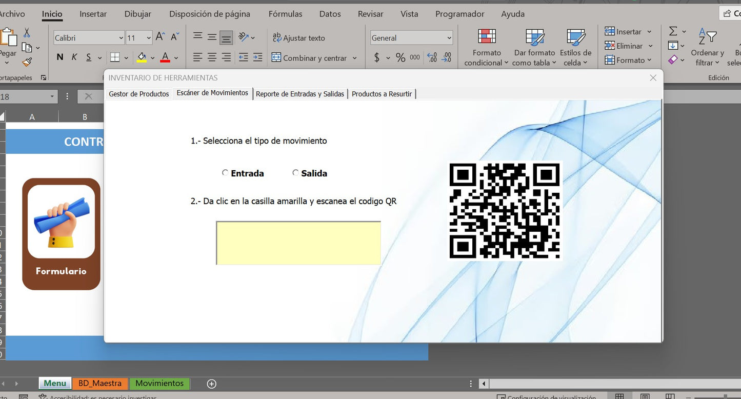Decrease font size with the smaller A icon
The height and width of the screenshot is (399, 741).
pos(175,37)
